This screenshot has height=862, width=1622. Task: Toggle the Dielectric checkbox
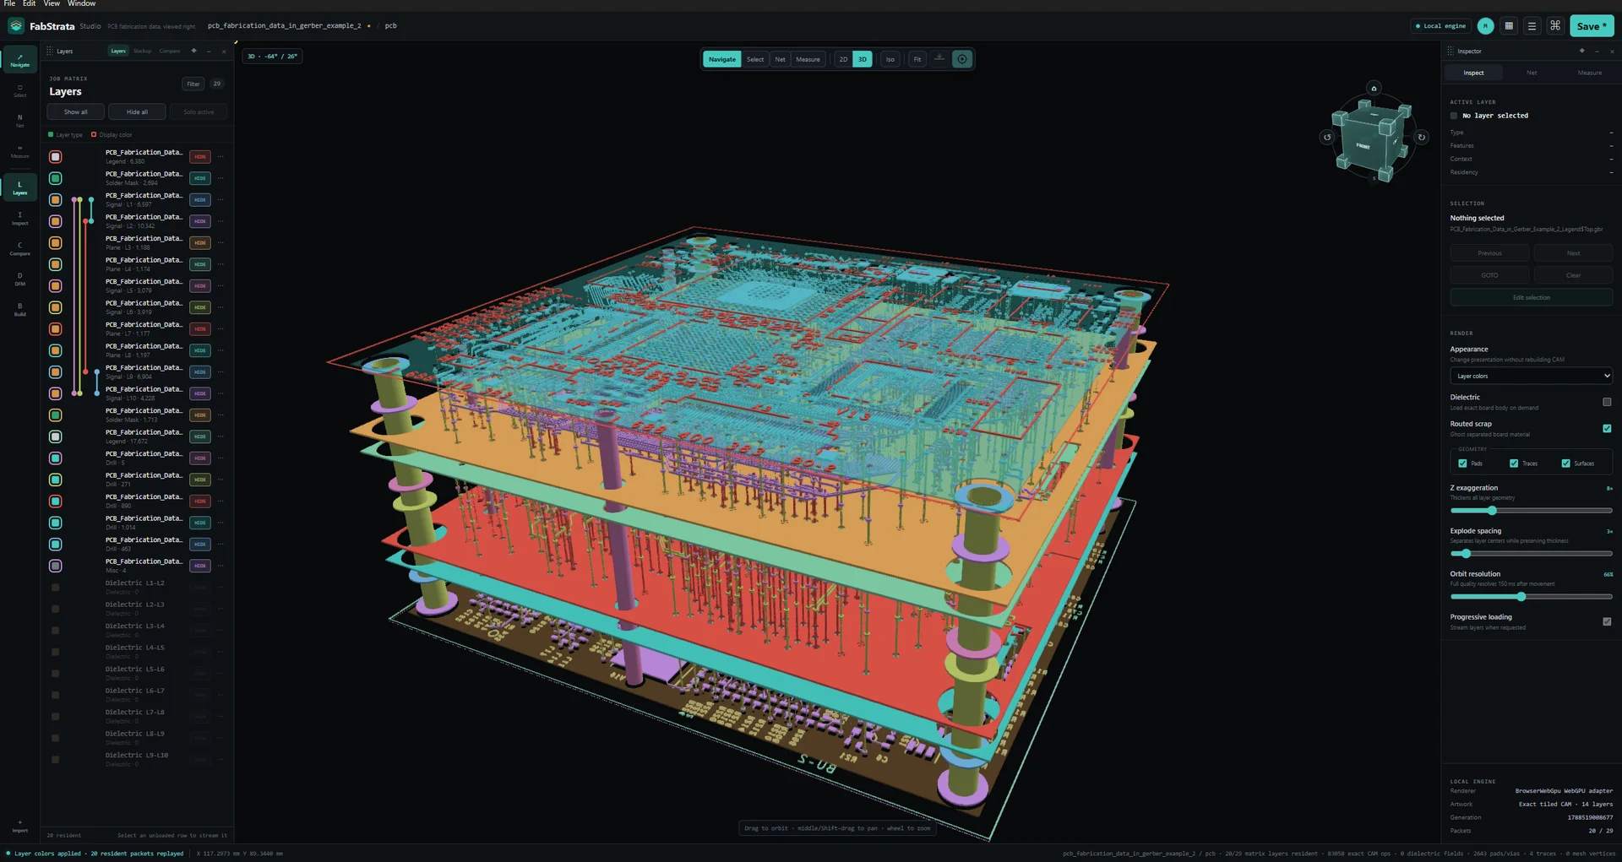tap(1607, 402)
